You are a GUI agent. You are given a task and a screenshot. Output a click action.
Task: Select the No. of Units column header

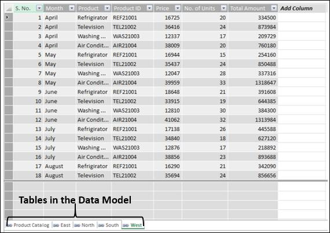pos(205,8)
